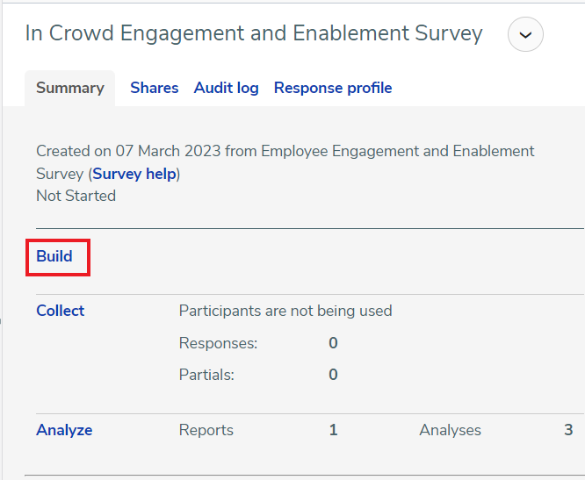Click the Reports label in Analyze row
The height and width of the screenshot is (480, 585).
coord(206,430)
